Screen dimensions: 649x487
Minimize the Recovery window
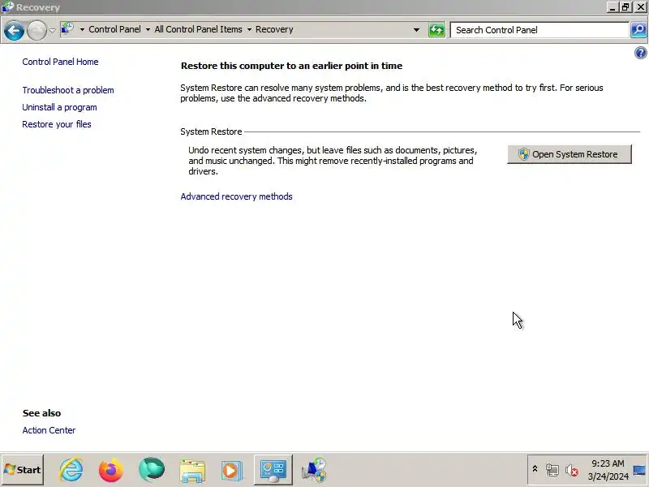(612, 7)
